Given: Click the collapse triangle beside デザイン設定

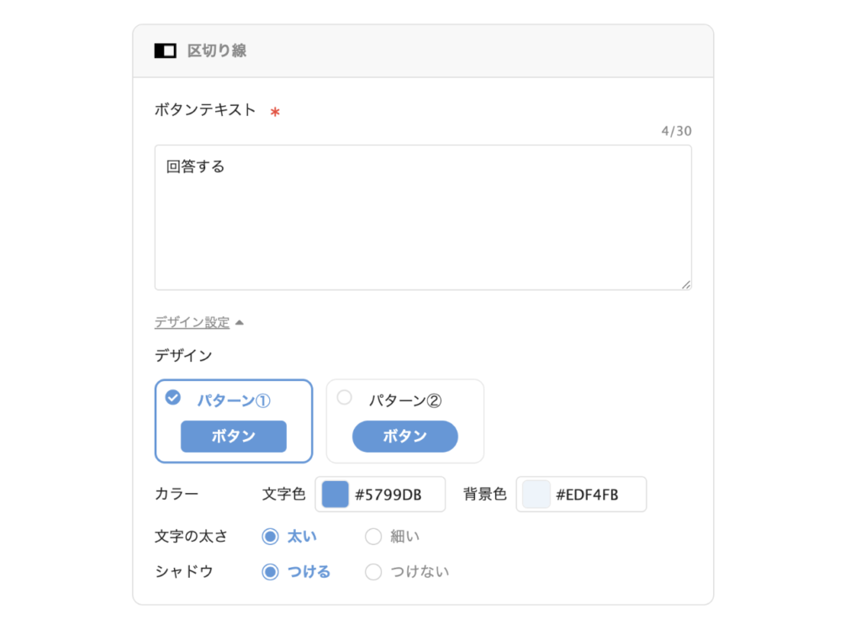Looking at the screenshot, I should [240, 322].
